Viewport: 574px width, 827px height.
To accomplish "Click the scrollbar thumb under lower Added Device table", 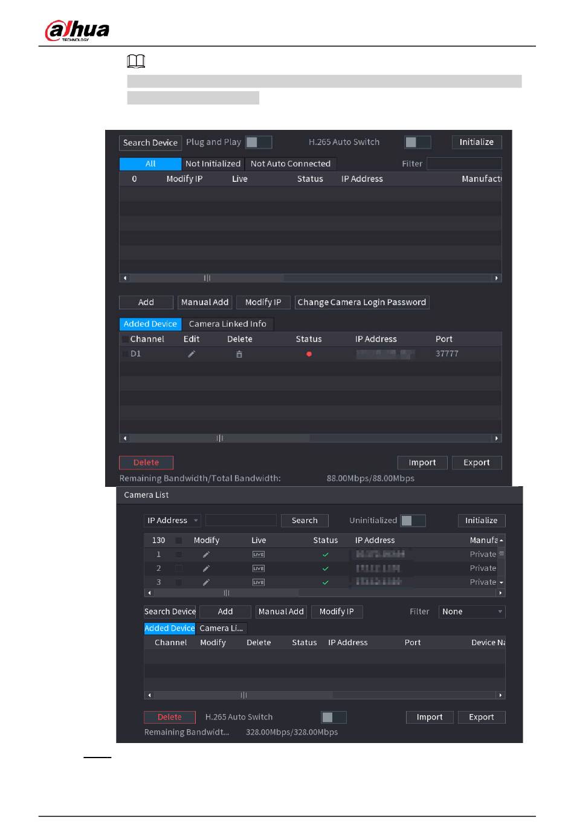I will point(243,695).
